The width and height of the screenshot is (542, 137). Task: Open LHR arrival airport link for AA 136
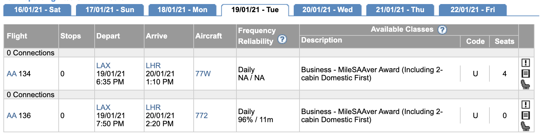tap(153, 107)
